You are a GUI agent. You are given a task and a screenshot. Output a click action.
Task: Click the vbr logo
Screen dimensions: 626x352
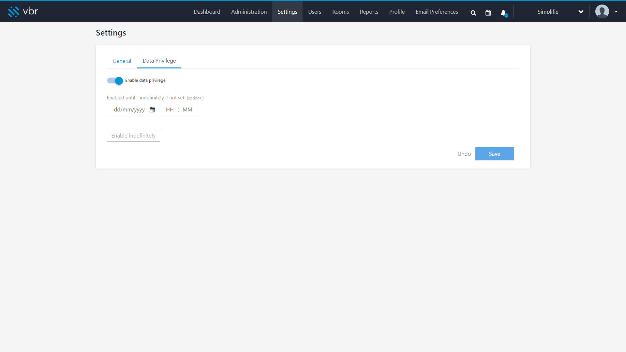click(23, 11)
